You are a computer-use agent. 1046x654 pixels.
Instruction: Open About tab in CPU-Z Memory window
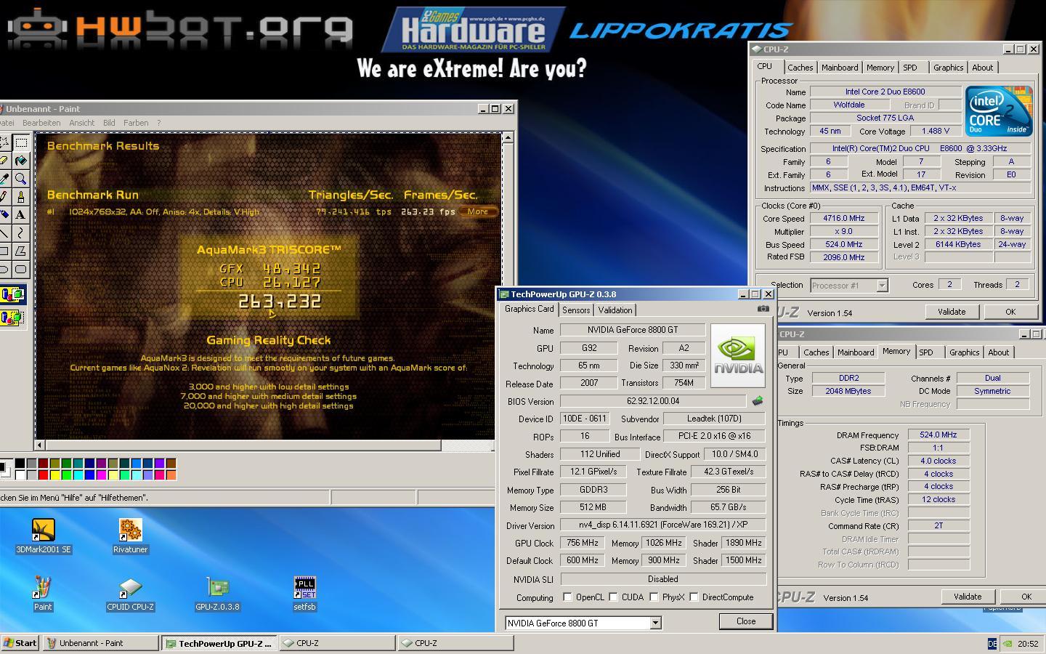(998, 352)
